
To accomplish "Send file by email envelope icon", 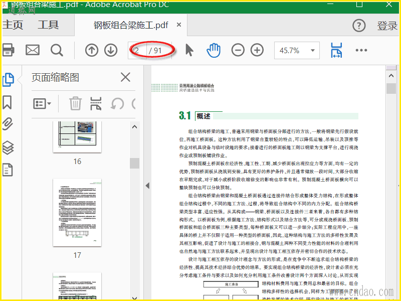I will pyautogui.click(x=33, y=50).
